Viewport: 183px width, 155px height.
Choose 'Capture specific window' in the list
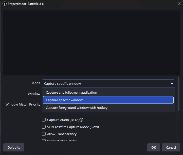108,100
